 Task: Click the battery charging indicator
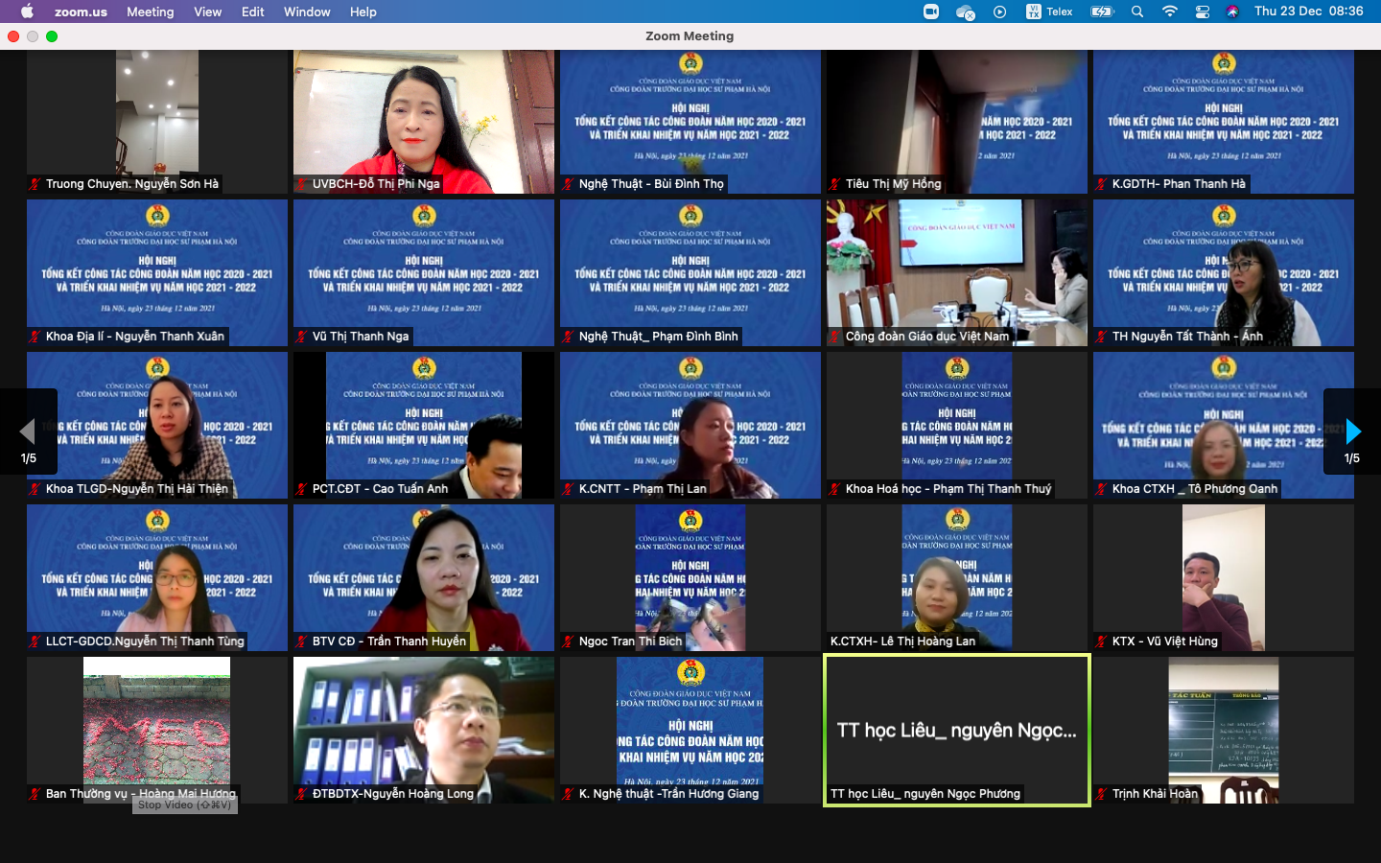(1102, 12)
